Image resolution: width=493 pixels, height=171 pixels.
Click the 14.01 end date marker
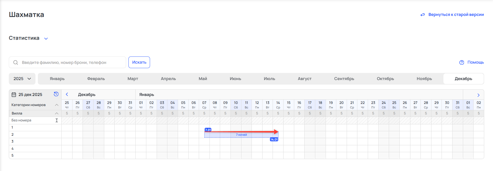click(x=274, y=139)
